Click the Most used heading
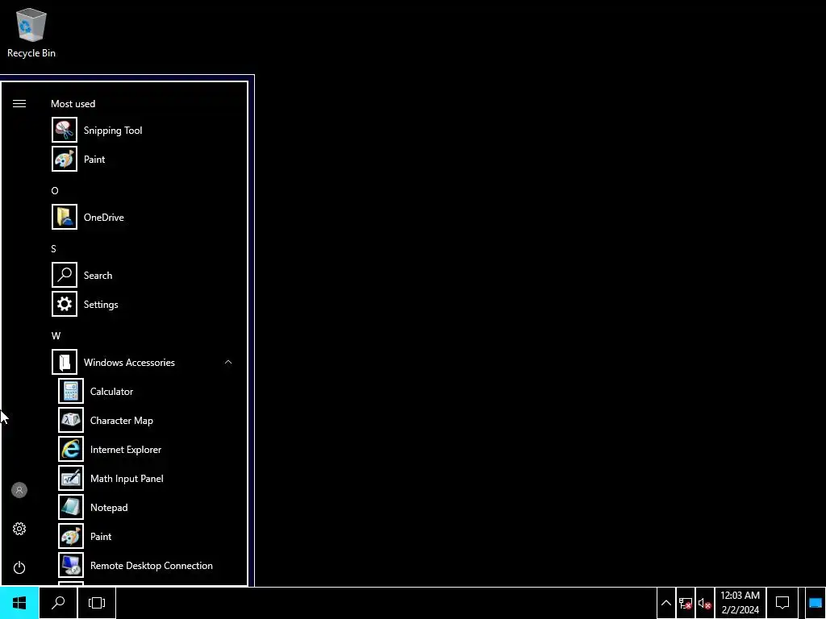 point(73,104)
